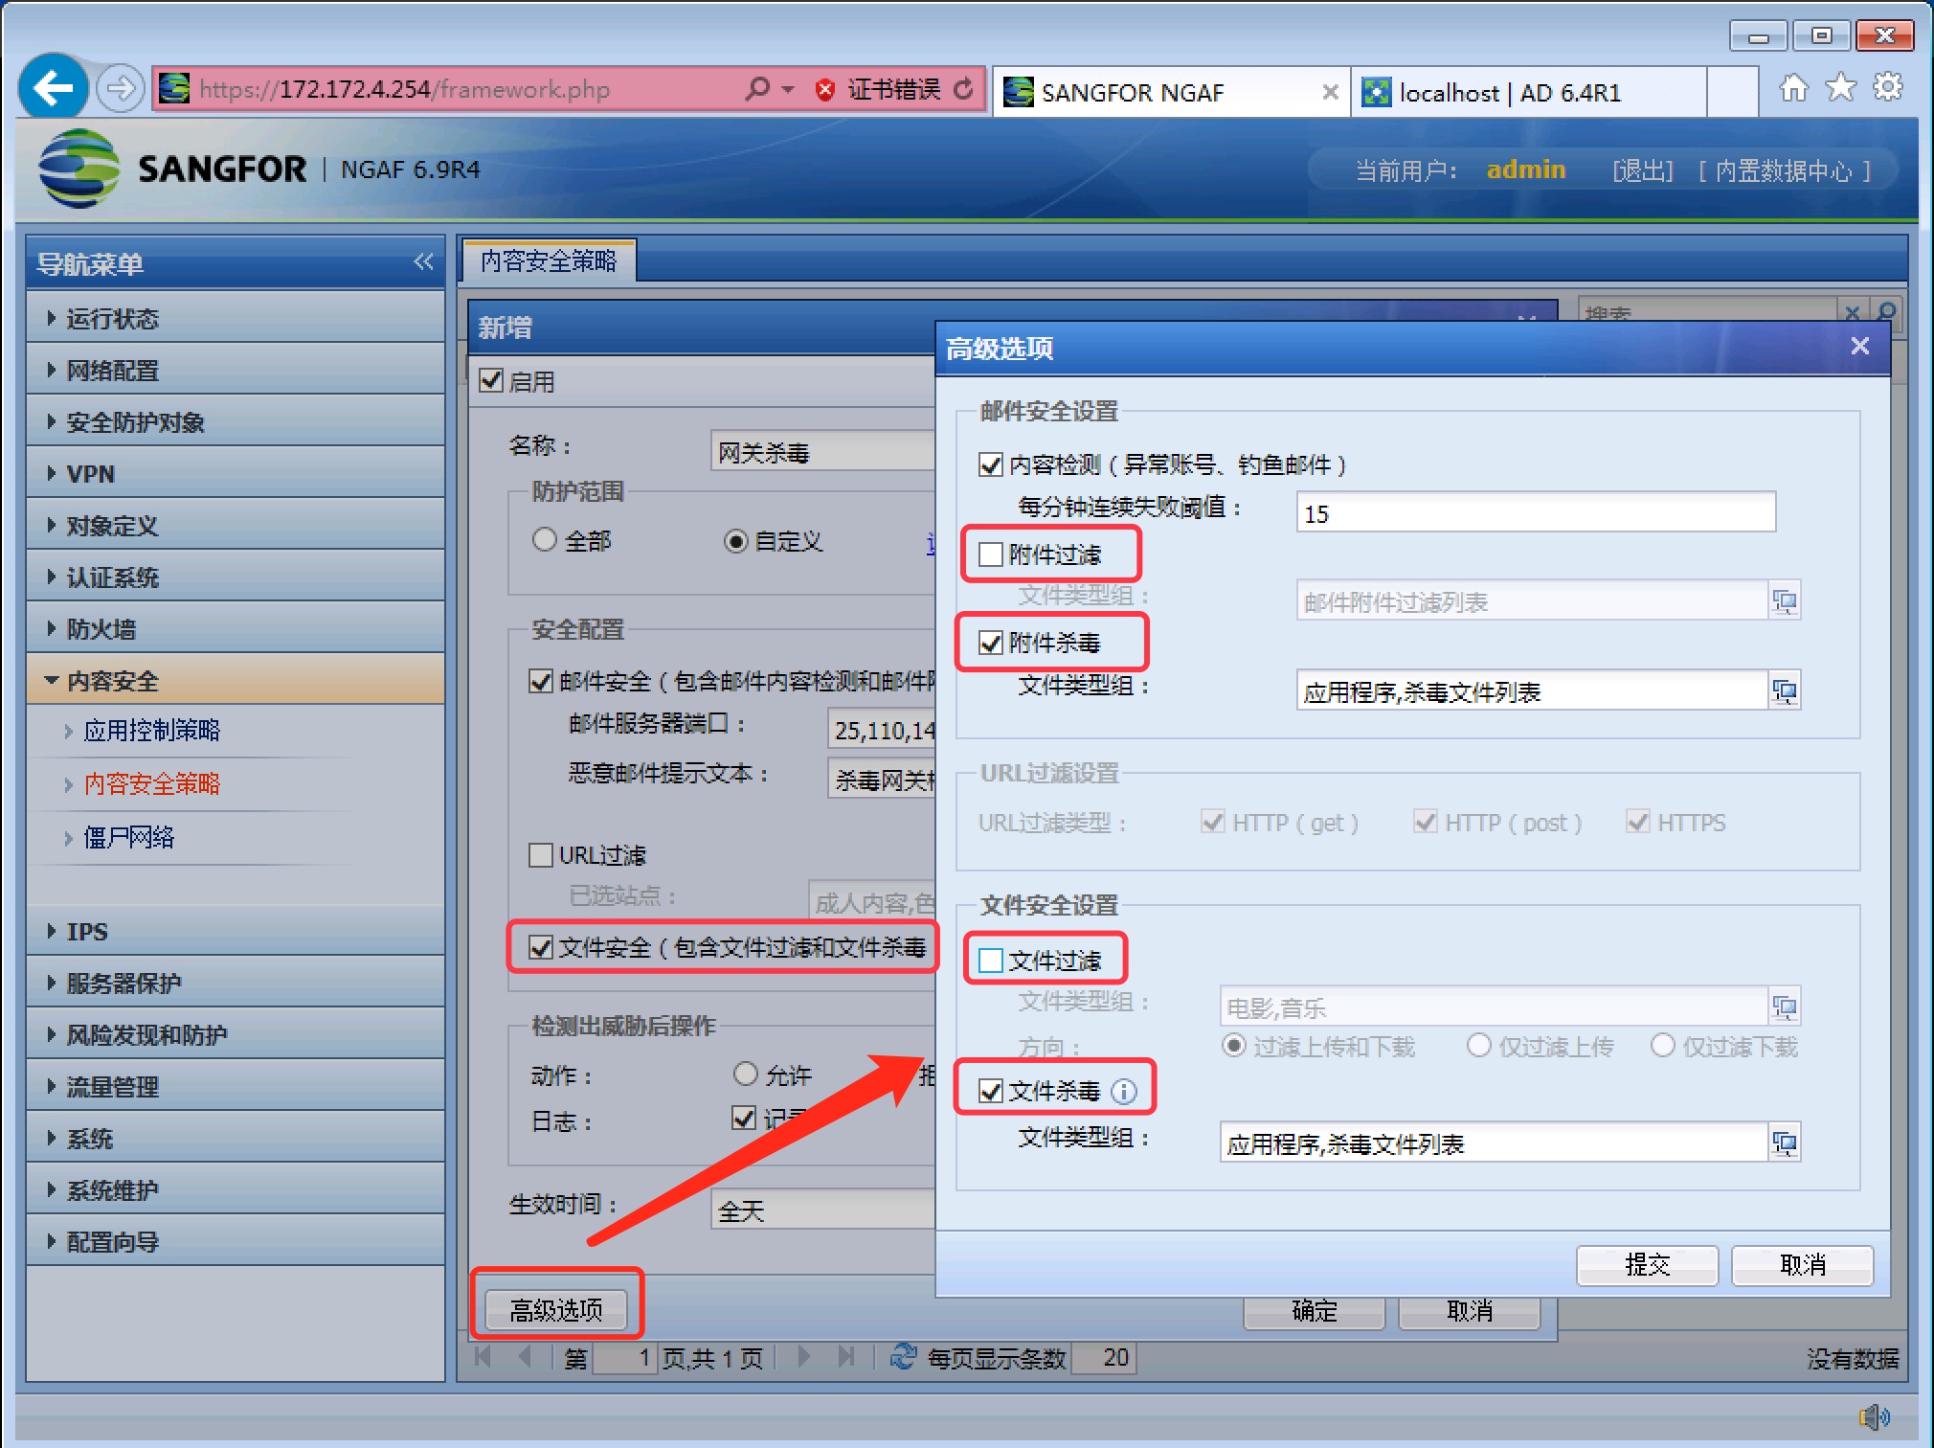Switch to localhost AD 6.4R1 browser tab

coord(1509,93)
